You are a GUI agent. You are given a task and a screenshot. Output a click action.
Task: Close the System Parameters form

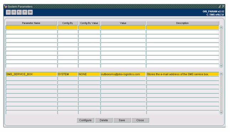coord(140,120)
